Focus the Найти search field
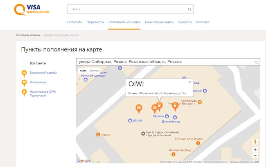 (130, 9)
